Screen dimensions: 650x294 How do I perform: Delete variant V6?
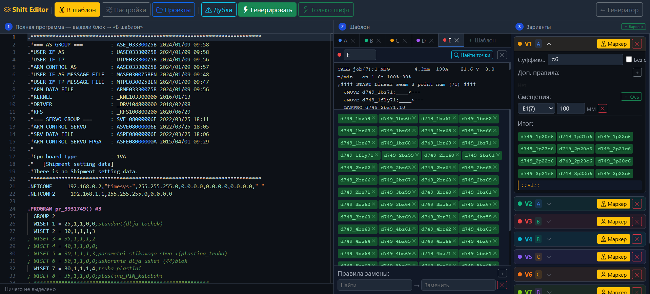point(637,275)
